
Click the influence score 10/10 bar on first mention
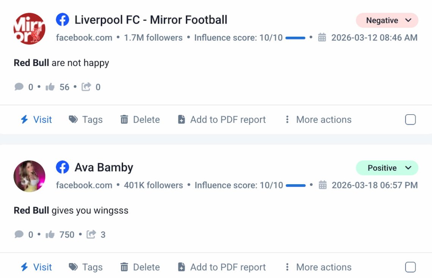(296, 37)
